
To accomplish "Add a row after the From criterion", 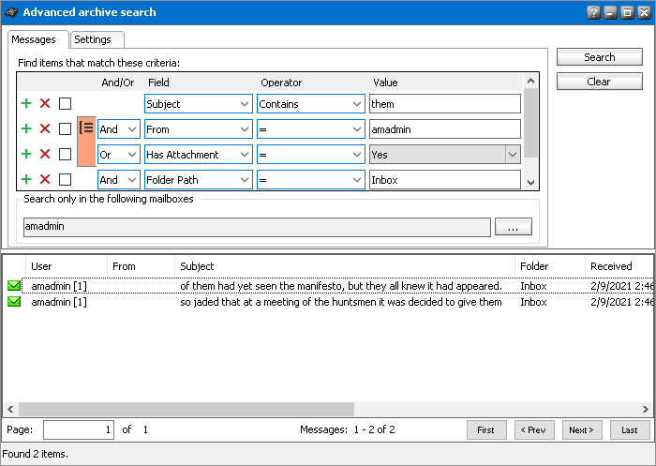I will (26, 129).
